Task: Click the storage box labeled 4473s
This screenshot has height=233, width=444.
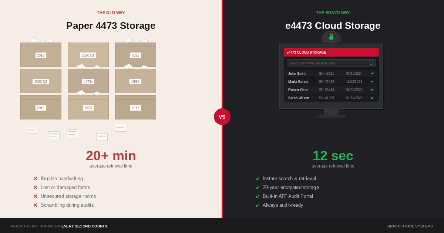Action: pyautogui.click(x=88, y=81)
